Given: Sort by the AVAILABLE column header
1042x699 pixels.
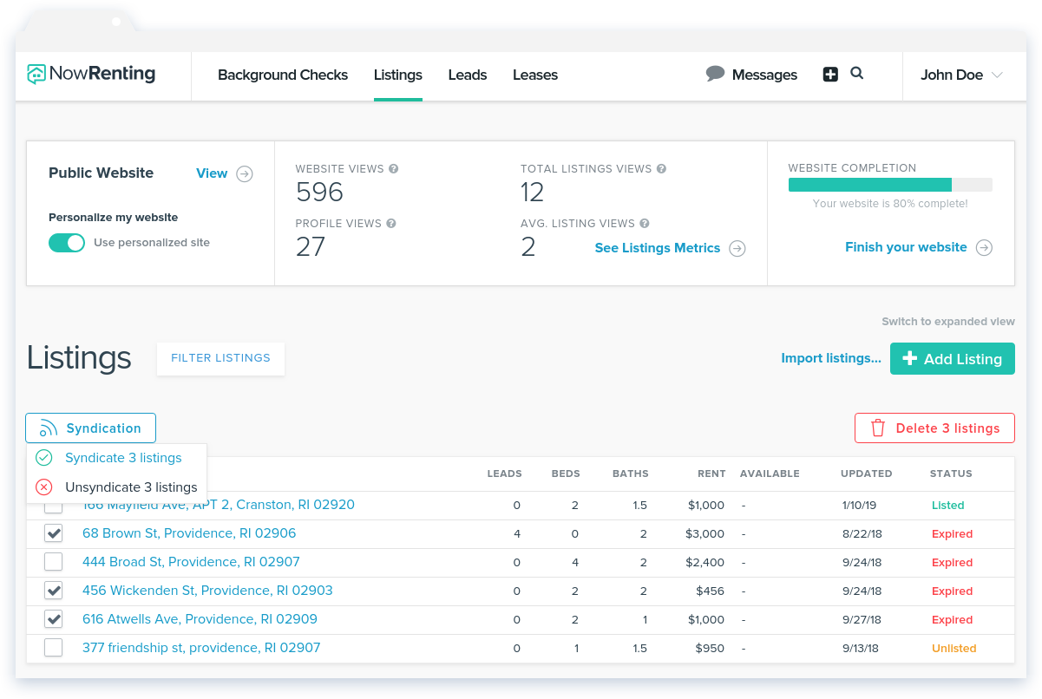Looking at the screenshot, I should click(770, 474).
